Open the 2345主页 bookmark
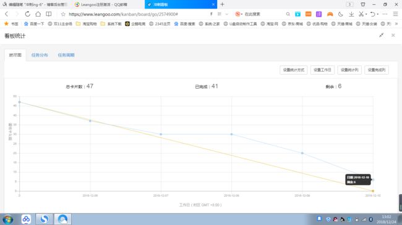402x225 pixels. [160, 24]
